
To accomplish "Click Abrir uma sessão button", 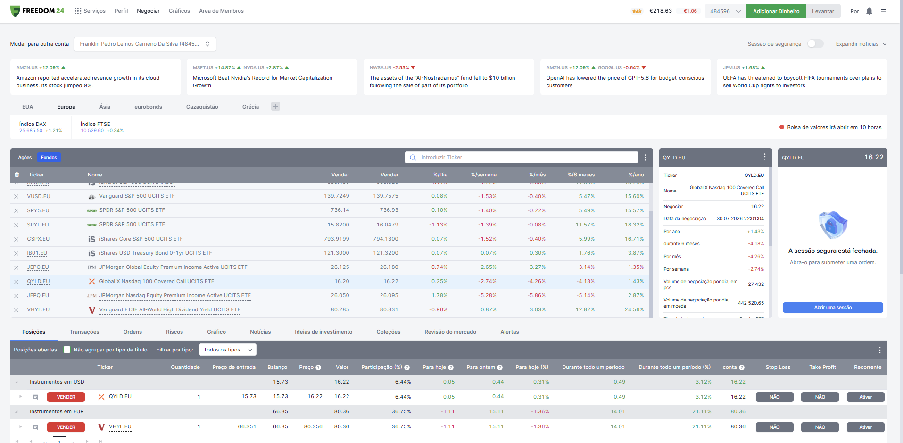I will tap(833, 308).
